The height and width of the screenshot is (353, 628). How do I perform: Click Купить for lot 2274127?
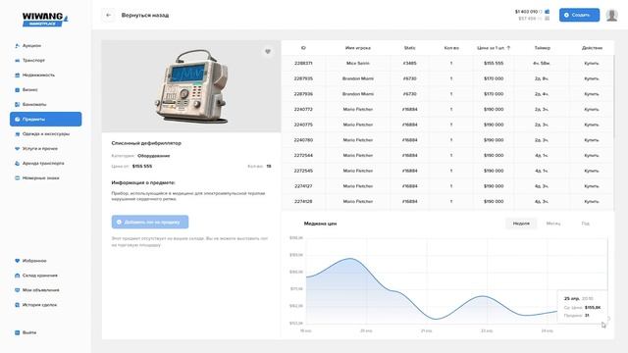point(591,186)
